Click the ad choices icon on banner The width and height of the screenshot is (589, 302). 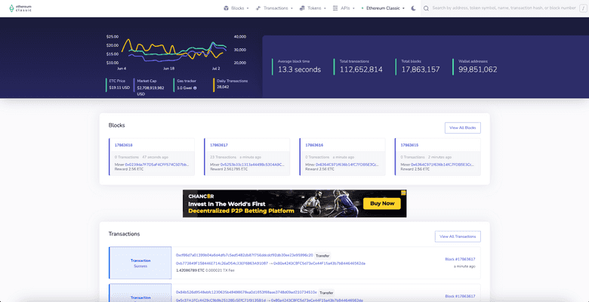(x=403, y=193)
